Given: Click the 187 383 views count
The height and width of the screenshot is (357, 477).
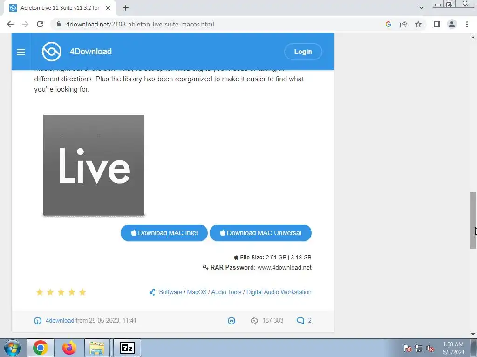Looking at the screenshot, I should coord(273,320).
